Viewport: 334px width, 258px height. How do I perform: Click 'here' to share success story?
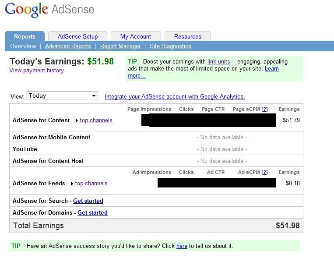pyautogui.click(x=182, y=246)
